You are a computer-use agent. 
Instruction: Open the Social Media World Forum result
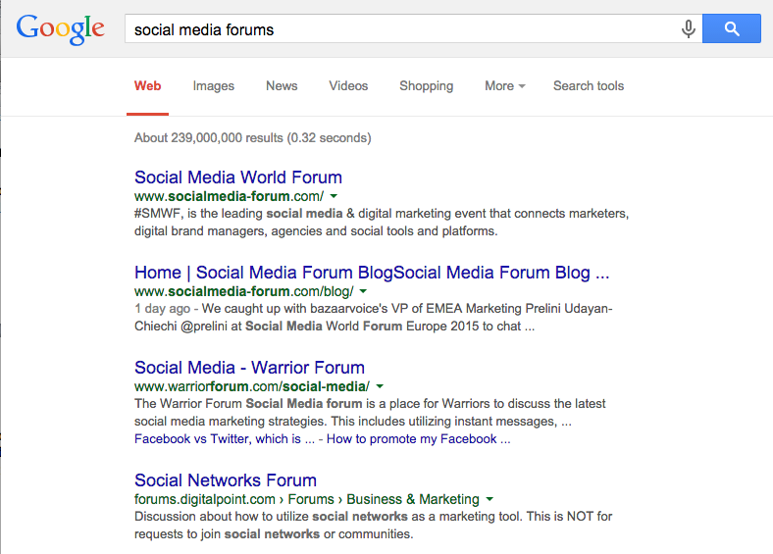tap(238, 177)
